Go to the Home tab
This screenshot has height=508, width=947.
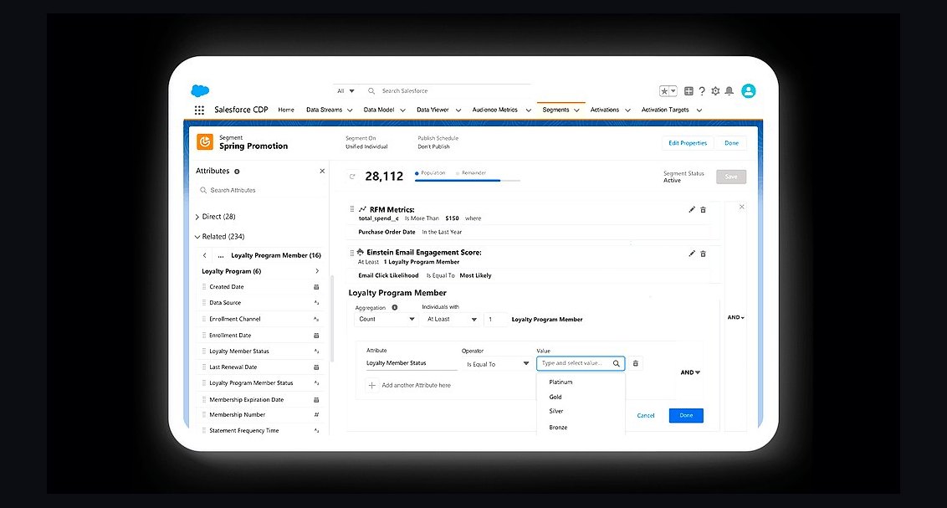click(x=286, y=110)
